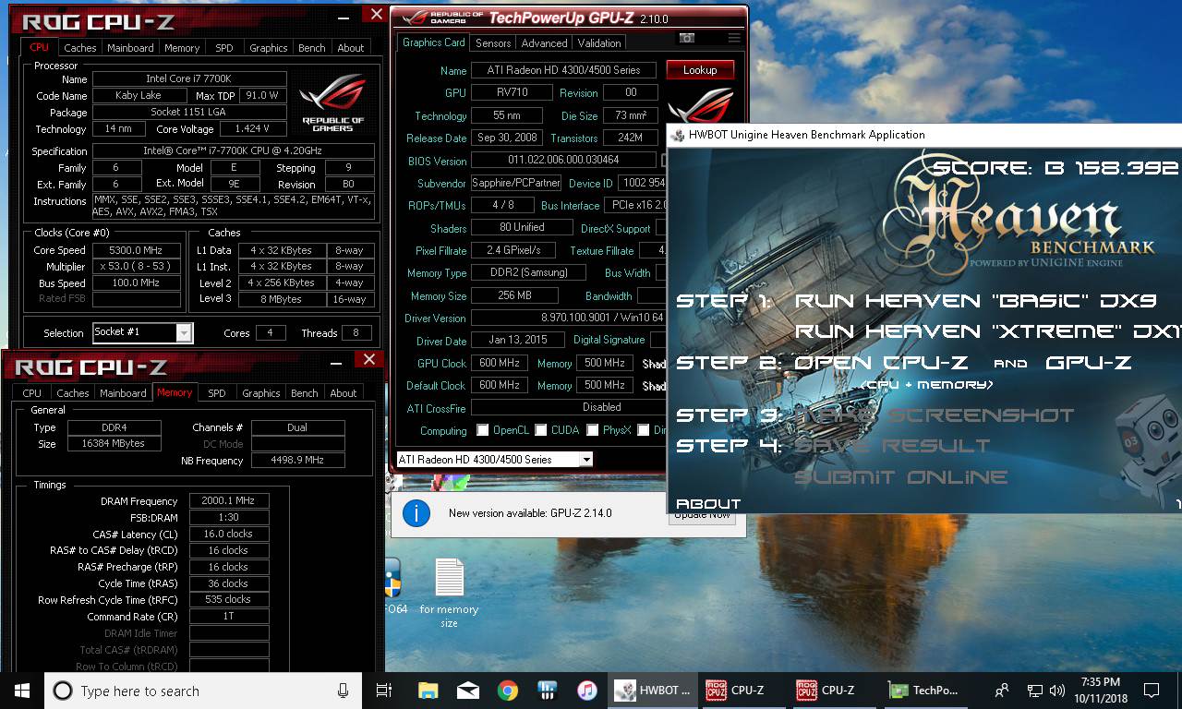Image resolution: width=1182 pixels, height=709 pixels.
Task: Open Bench tab in top CPU-Z window
Action: pyautogui.click(x=311, y=48)
